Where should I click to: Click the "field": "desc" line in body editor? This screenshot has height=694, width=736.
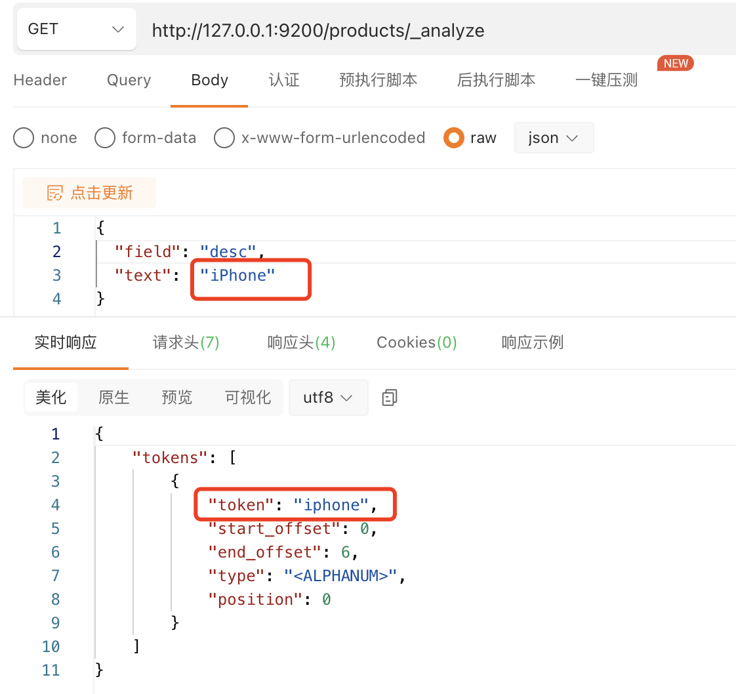pyautogui.click(x=190, y=252)
